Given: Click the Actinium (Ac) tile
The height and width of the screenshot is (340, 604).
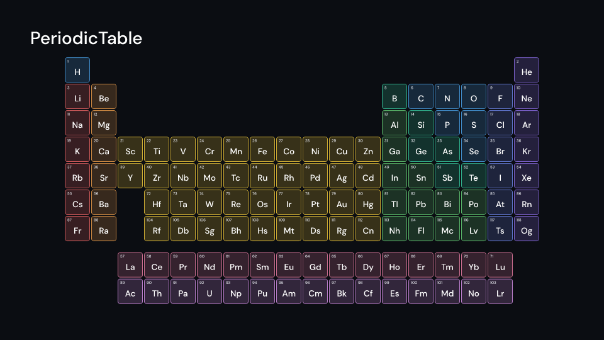Looking at the screenshot, I should coord(130,292).
